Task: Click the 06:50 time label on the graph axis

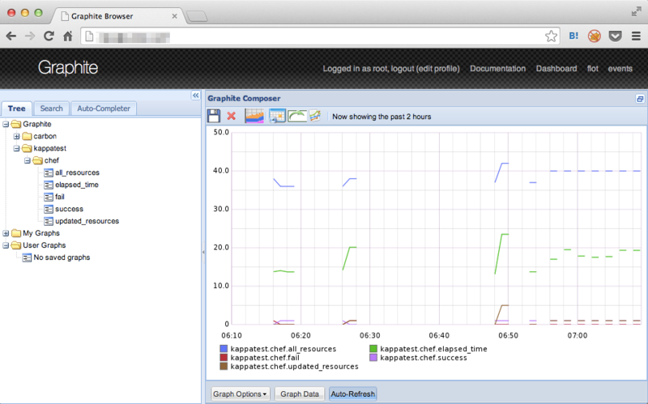Action: point(508,335)
